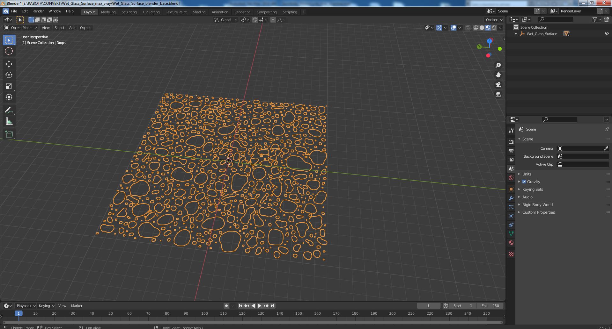This screenshot has width=612, height=329.
Task: Open the Modifier properties wrench tab
Action: click(x=511, y=198)
